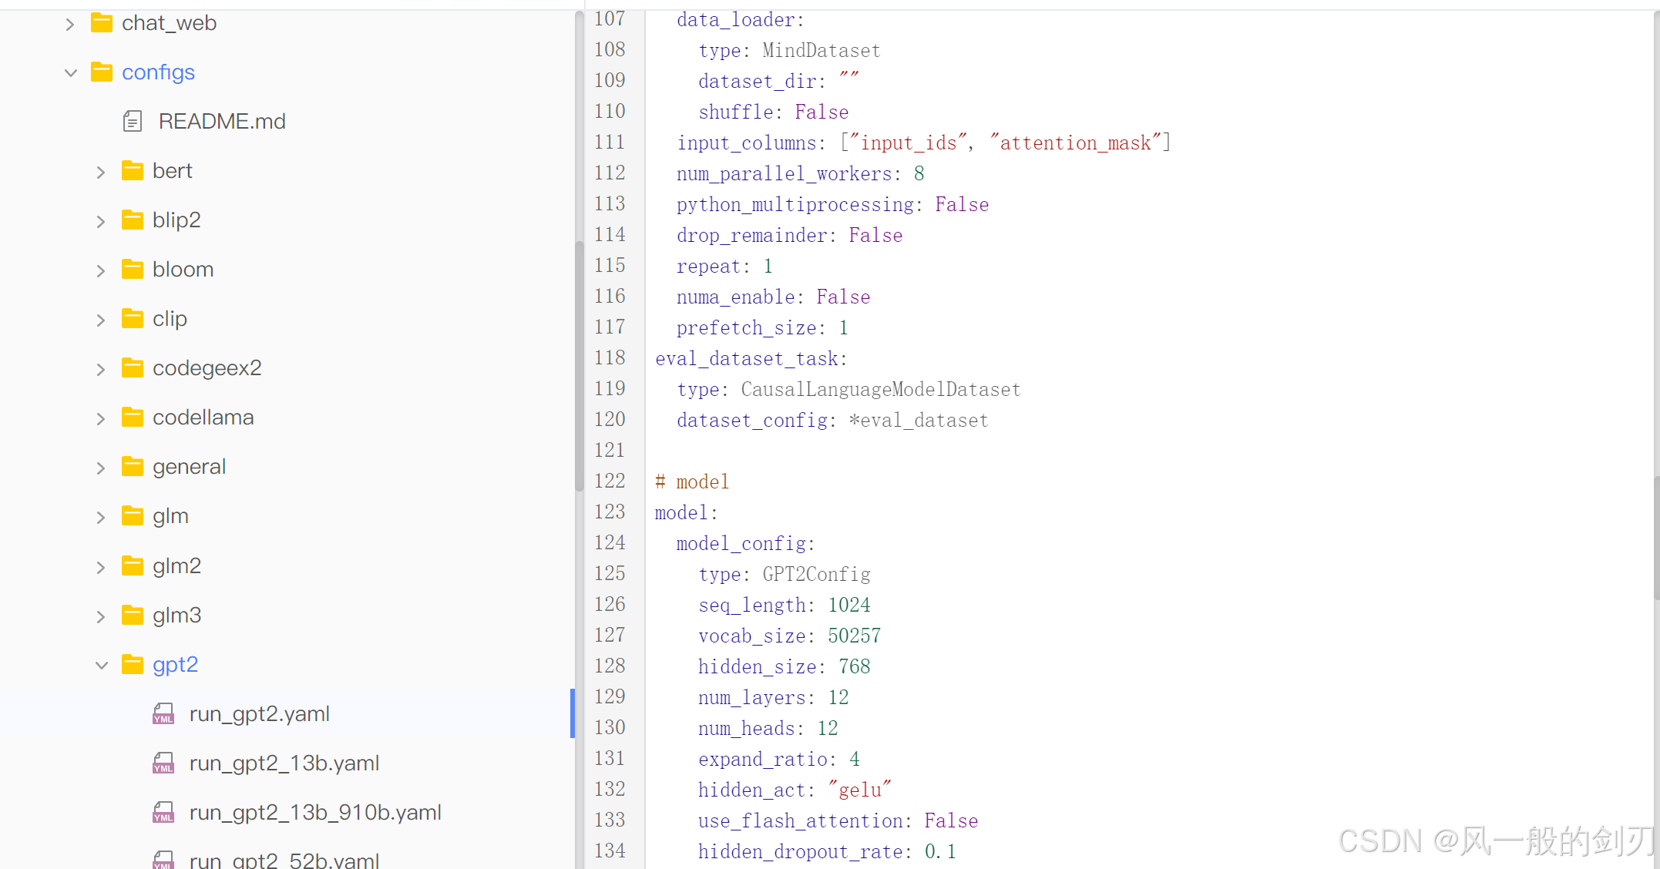Viewport: 1660px width, 869px height.
Task: Collapse the gpt2 folder chevron
Action: pyautogui.click(x=101, y=665)
